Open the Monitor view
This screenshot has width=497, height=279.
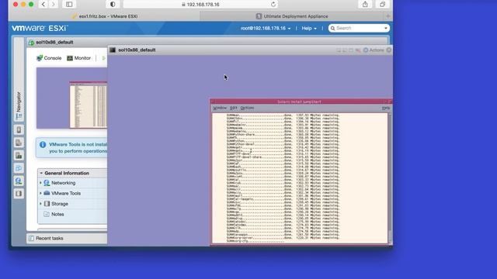(78, 58)
